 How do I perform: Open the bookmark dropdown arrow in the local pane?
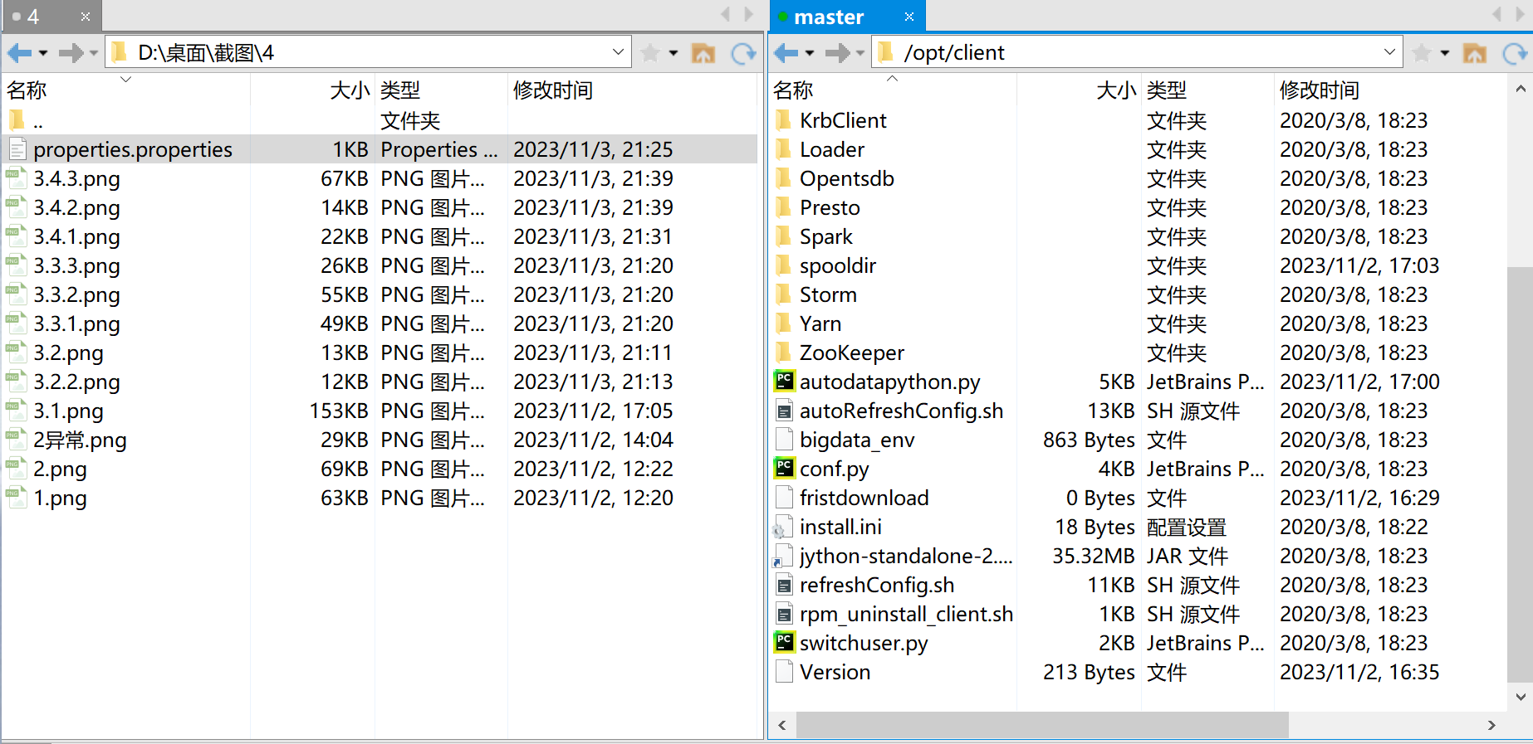coord(673,54)
